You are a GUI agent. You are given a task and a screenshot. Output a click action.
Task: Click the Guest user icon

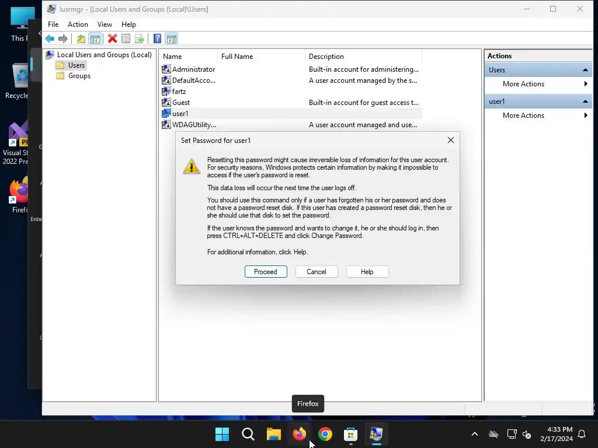(x=166, y=102)
